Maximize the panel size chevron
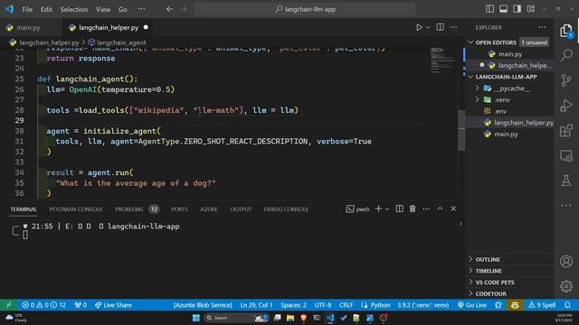 click(440, 209)
